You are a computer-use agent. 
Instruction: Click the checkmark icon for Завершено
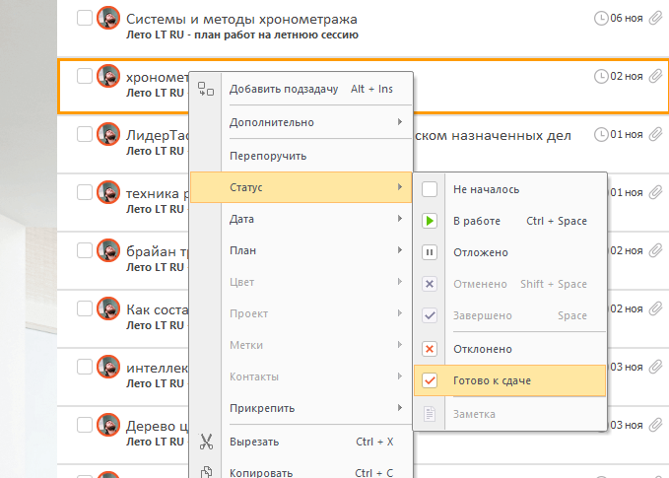click(x=430, y=315)
